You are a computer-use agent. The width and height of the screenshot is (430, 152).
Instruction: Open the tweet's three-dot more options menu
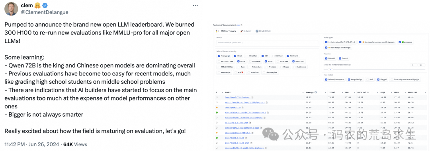195,6
